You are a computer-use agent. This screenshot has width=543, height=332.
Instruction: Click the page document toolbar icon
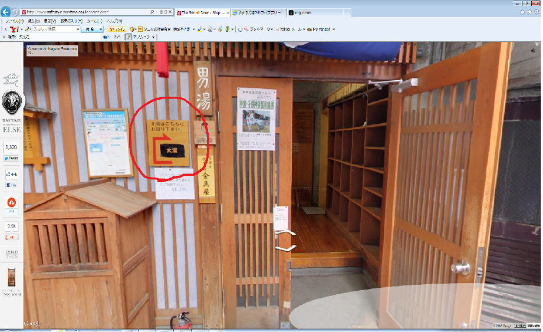tap(210, 29)
